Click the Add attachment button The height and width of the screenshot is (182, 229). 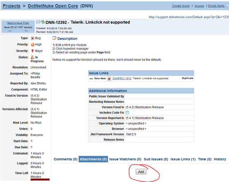(141, 172)
